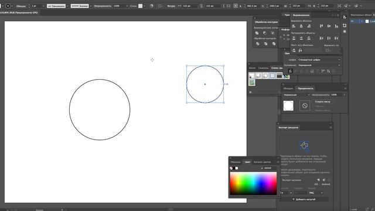375x211 pixels.
Task: Click the standard ligatures 'fi' OpenType icon
Action: coord(290,71)
